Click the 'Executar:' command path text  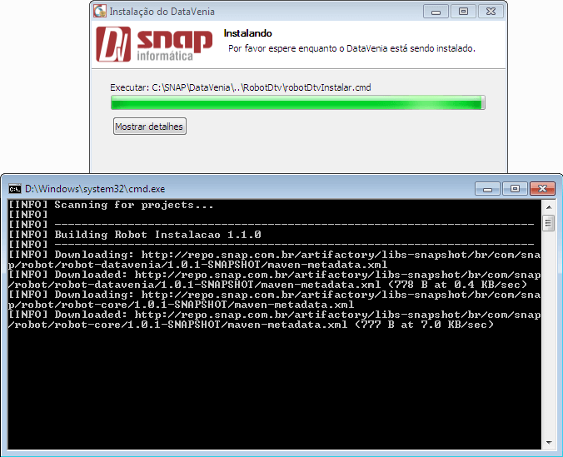[241, 87]
